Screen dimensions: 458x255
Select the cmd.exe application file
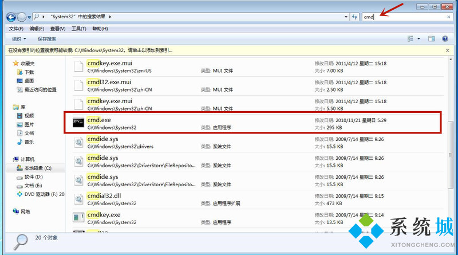(x=253, y=123)
